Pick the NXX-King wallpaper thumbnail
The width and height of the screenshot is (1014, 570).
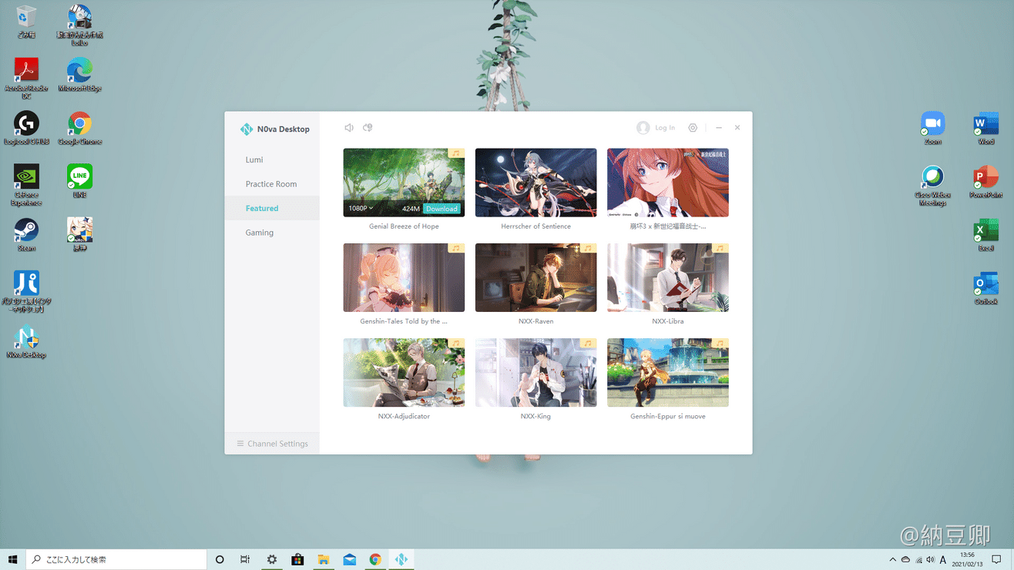536,373
